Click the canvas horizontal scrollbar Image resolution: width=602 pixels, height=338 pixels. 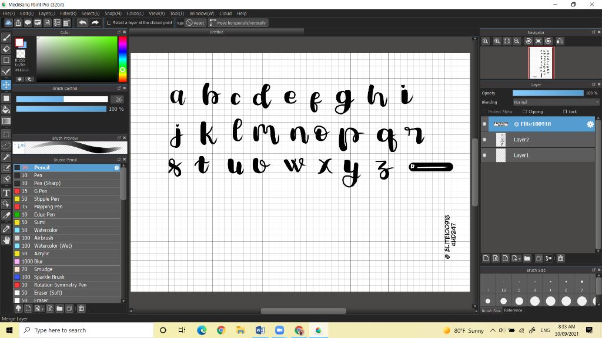coord(303,311)
